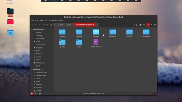Show tree view sidebar button

coord(35,93)
